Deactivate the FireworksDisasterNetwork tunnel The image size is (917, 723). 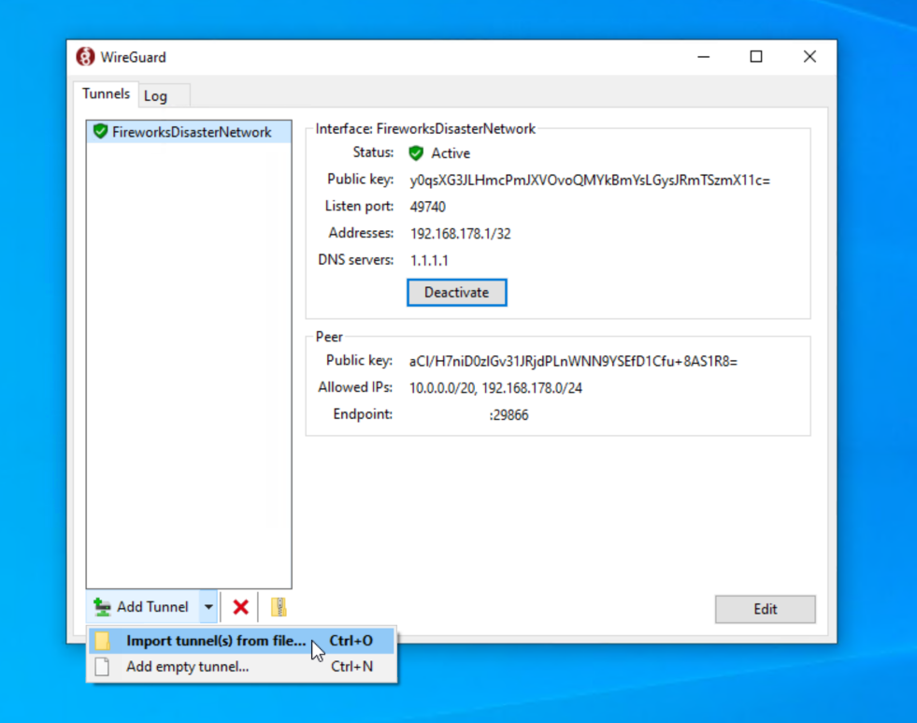(456, 293)
